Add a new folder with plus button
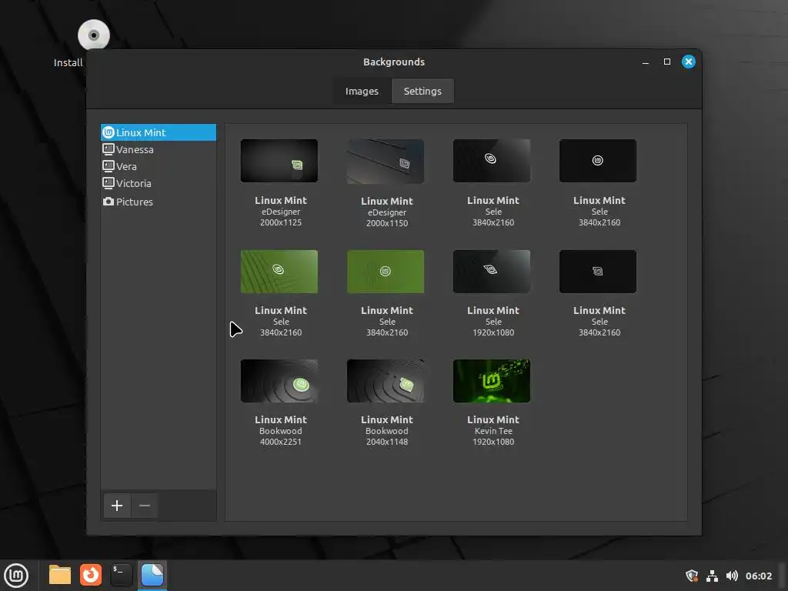The height and width of the screenshot is (591, 788). 117,506
